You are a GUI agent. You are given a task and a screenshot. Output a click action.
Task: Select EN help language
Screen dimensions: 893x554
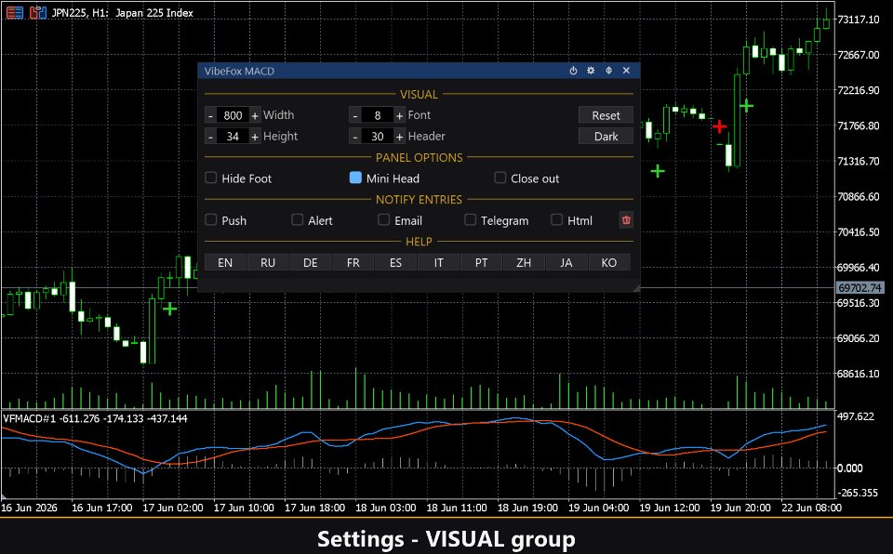(225, 262)
